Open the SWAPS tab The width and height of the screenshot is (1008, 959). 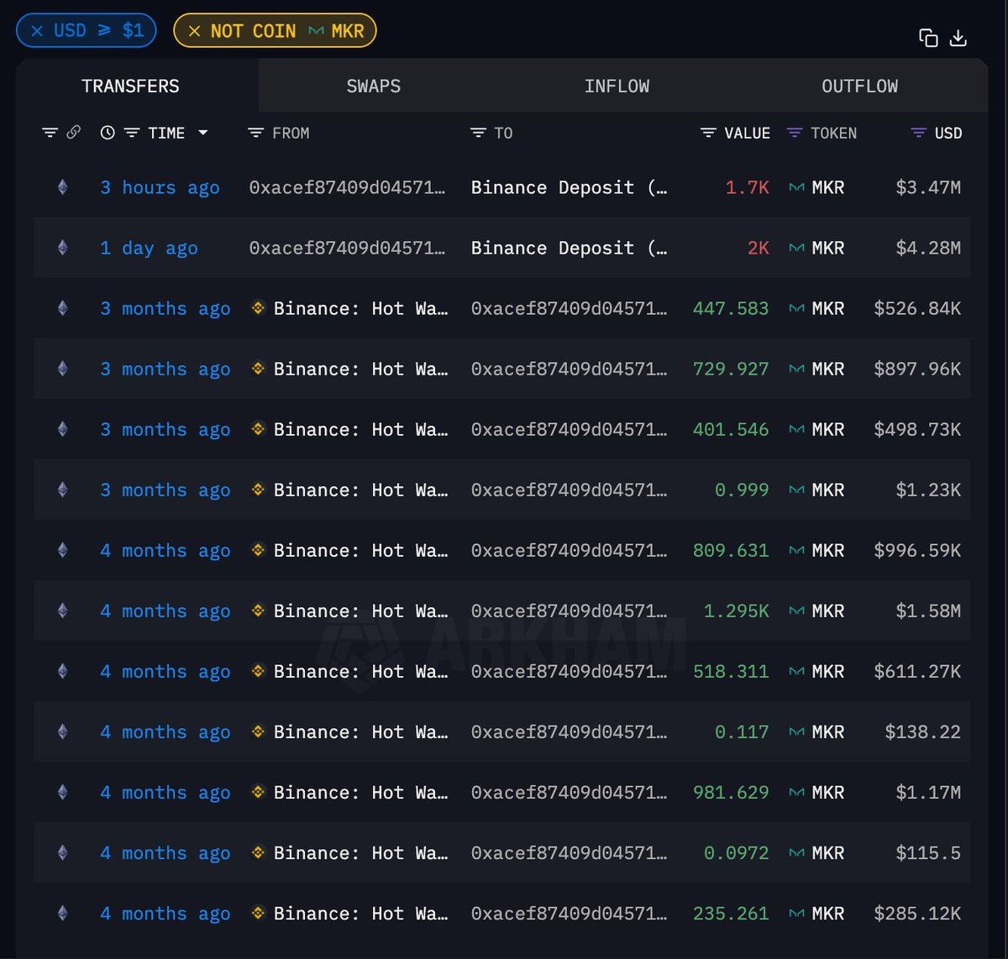click(x=374, y=86)
